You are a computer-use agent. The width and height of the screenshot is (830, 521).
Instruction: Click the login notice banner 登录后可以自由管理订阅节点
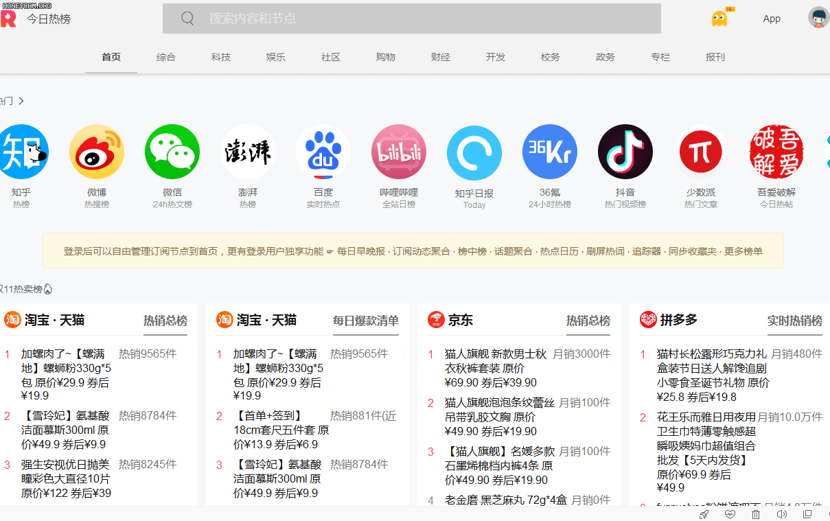pyautogui.click(x=413, y=251)
